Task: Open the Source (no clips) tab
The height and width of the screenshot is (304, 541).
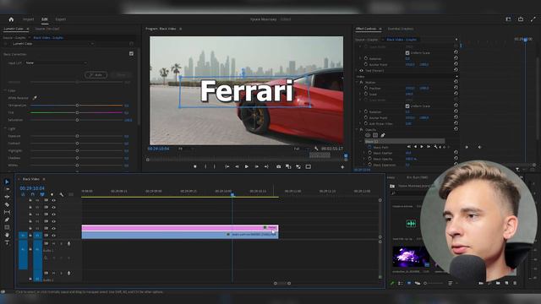Action: 47,29
